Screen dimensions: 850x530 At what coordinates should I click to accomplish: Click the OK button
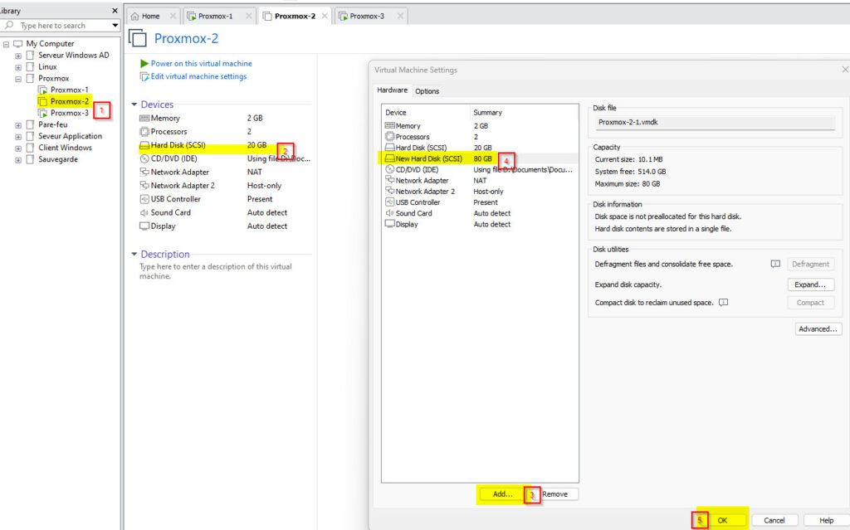tap(723, 520)
